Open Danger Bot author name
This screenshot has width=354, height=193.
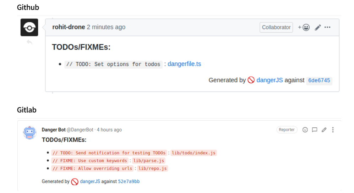tap(54, 130)
